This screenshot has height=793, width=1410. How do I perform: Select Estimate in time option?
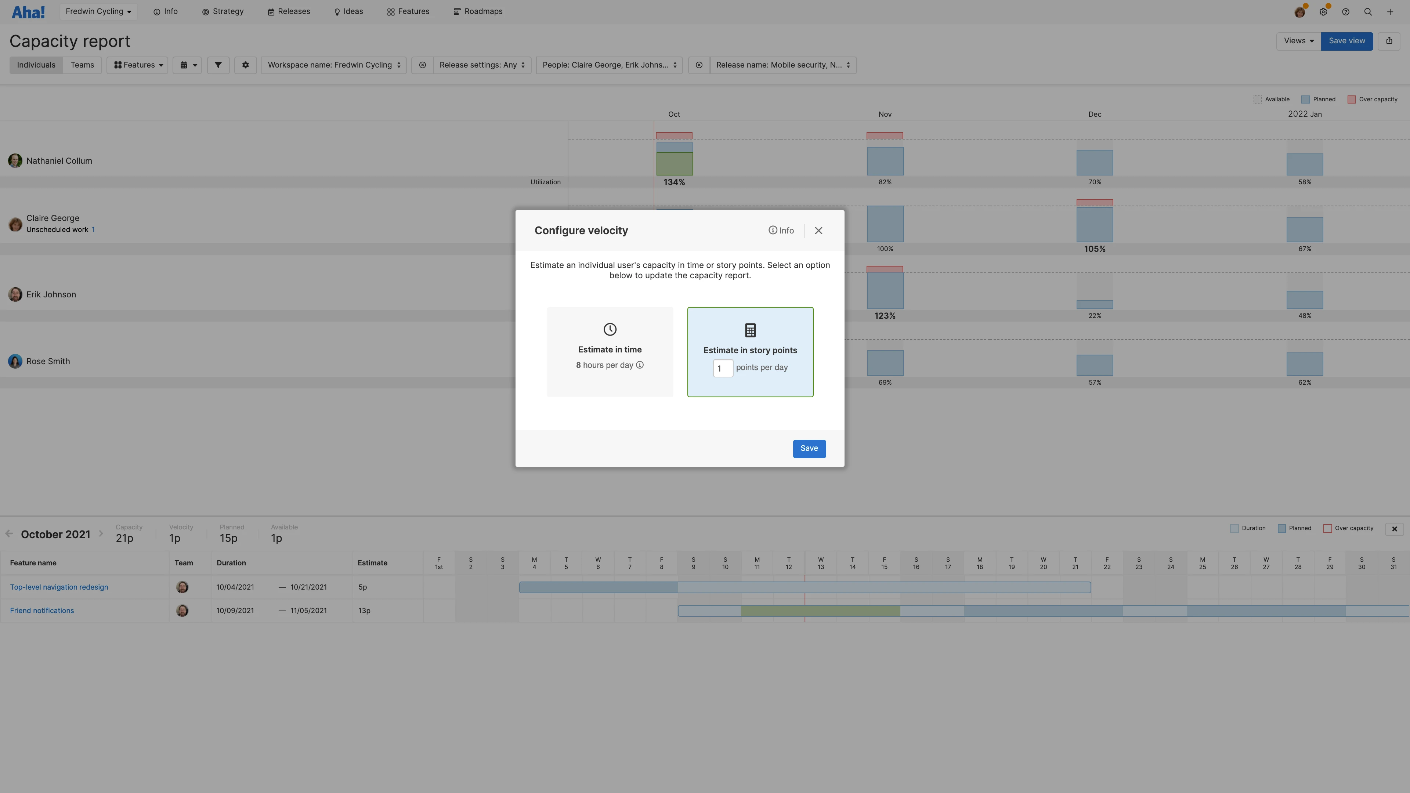610,352
